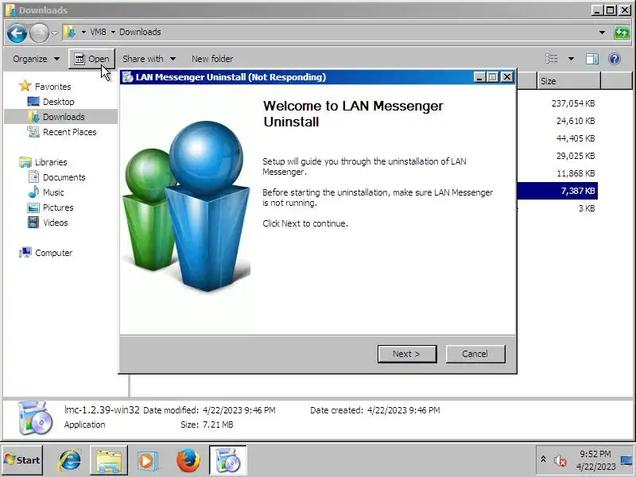Select the highlighted 7,387 KB file
636x477 pixels.
558,191
